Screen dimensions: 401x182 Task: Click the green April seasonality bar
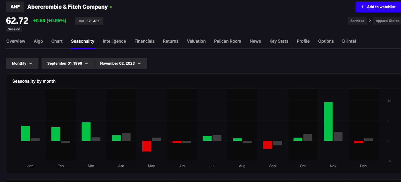click(x=116, y=138)
